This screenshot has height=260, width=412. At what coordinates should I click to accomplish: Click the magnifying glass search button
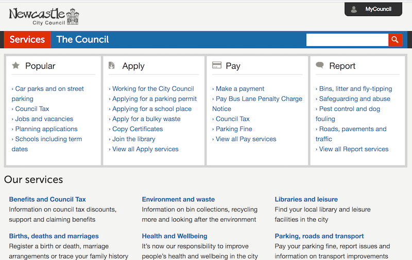[x=395, y=40]
